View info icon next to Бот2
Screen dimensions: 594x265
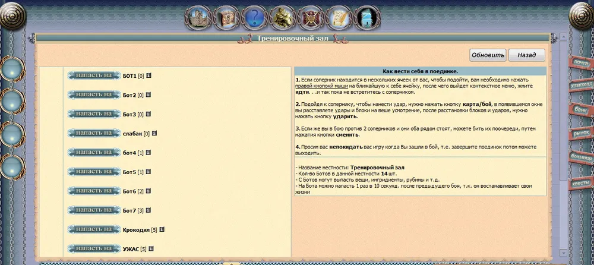click(x=148, y=95)
